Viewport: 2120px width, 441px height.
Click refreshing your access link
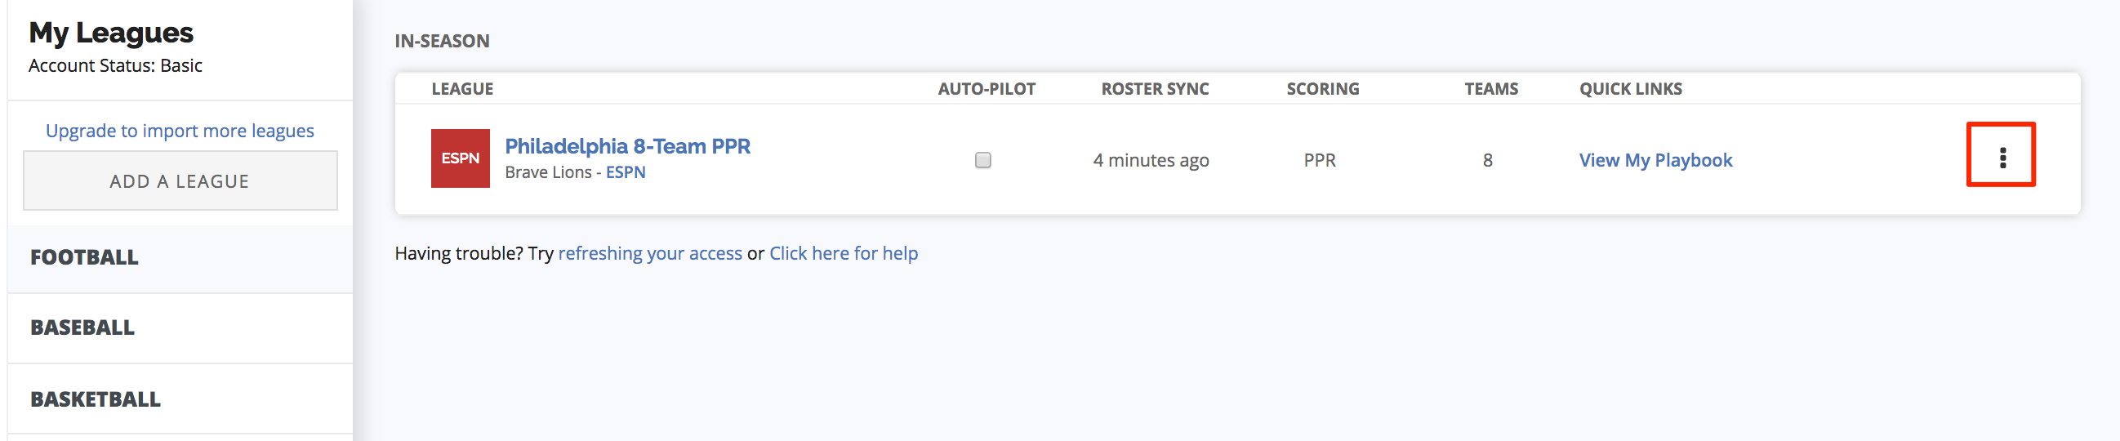pyautogui.click(x=650, y=253)
